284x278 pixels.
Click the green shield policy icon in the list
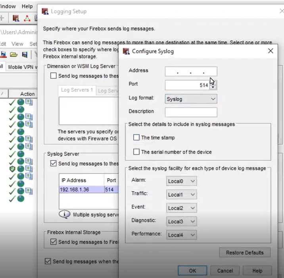(12, 169)
